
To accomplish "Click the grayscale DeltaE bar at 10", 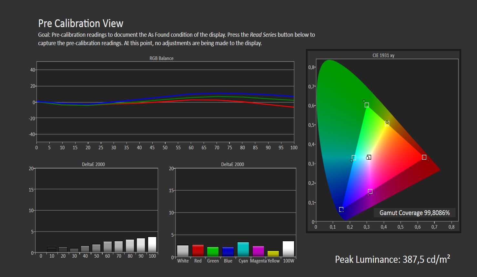I will tap(52, 250).
